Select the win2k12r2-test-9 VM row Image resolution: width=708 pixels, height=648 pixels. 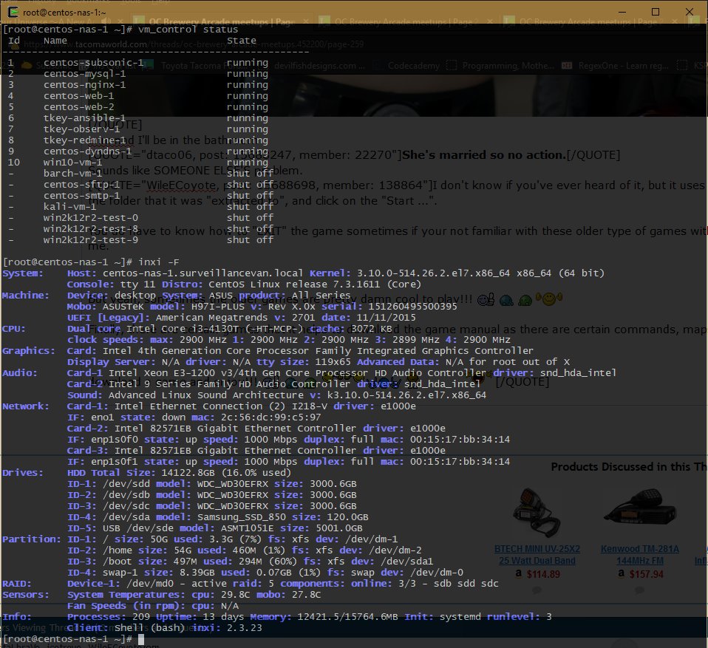(x=140, y=239)
